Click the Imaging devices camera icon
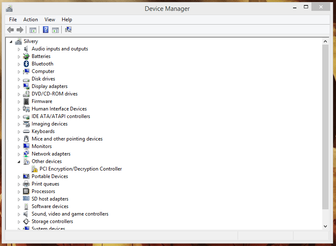 pos(26,124)
